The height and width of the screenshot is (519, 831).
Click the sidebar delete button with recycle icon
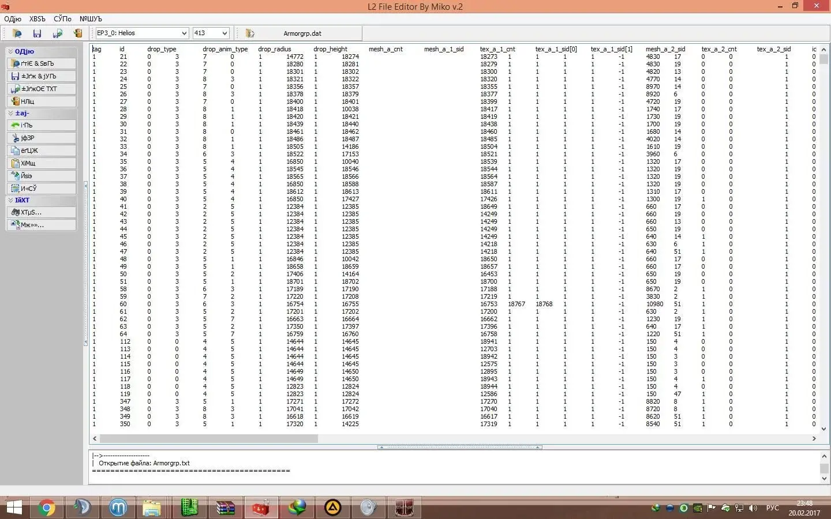(42, 176)
